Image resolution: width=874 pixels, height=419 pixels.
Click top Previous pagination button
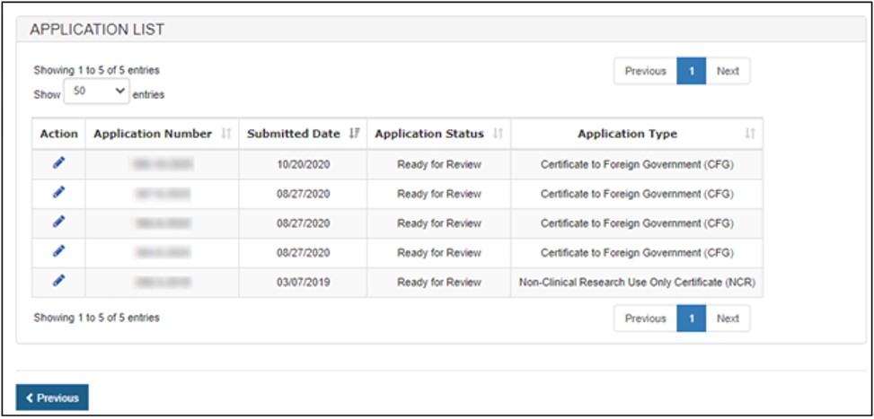[x=645, y=71]
